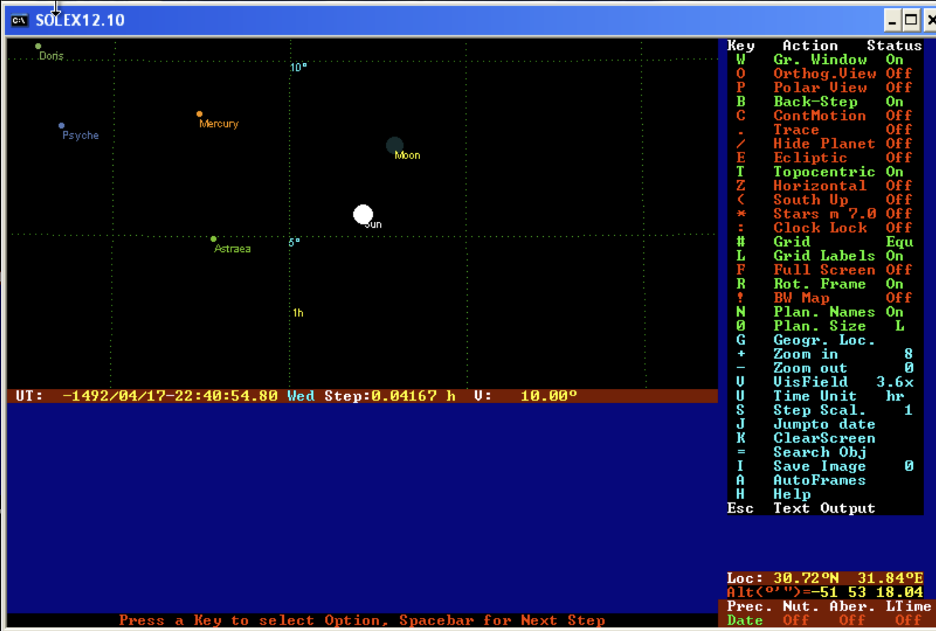Select the dark Moon disc

394,145
